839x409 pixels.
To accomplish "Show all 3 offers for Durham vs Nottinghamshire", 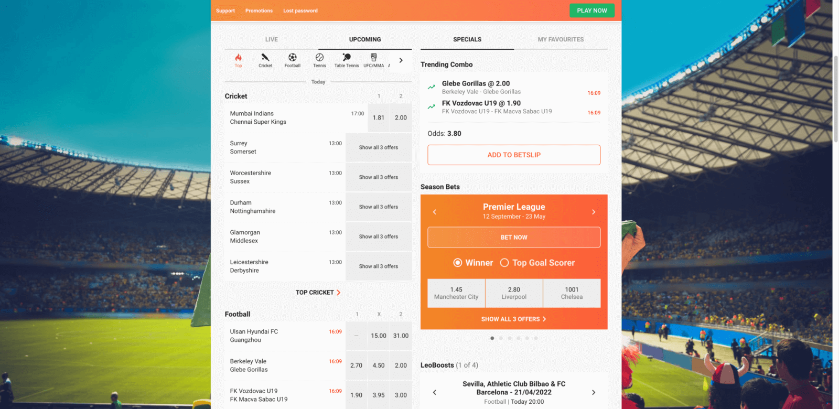I will tap(379, 207).
